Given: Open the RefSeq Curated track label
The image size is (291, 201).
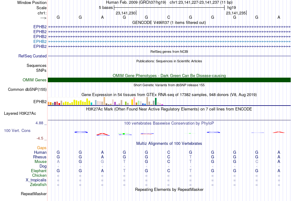Looking at the screenshot, I should (x=32, y=56).
